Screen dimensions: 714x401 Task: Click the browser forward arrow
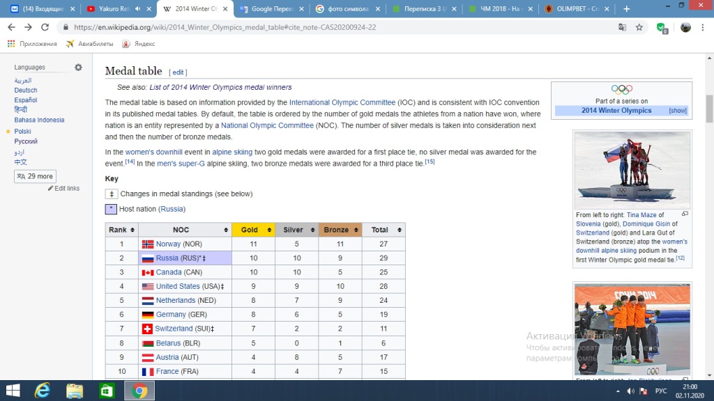tap(28, 27)
